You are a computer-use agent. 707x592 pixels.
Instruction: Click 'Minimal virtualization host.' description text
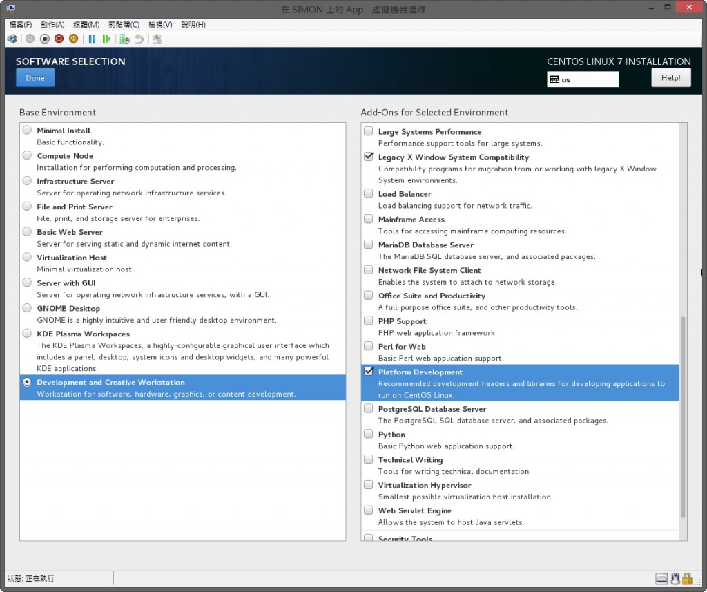pos(85,269)
